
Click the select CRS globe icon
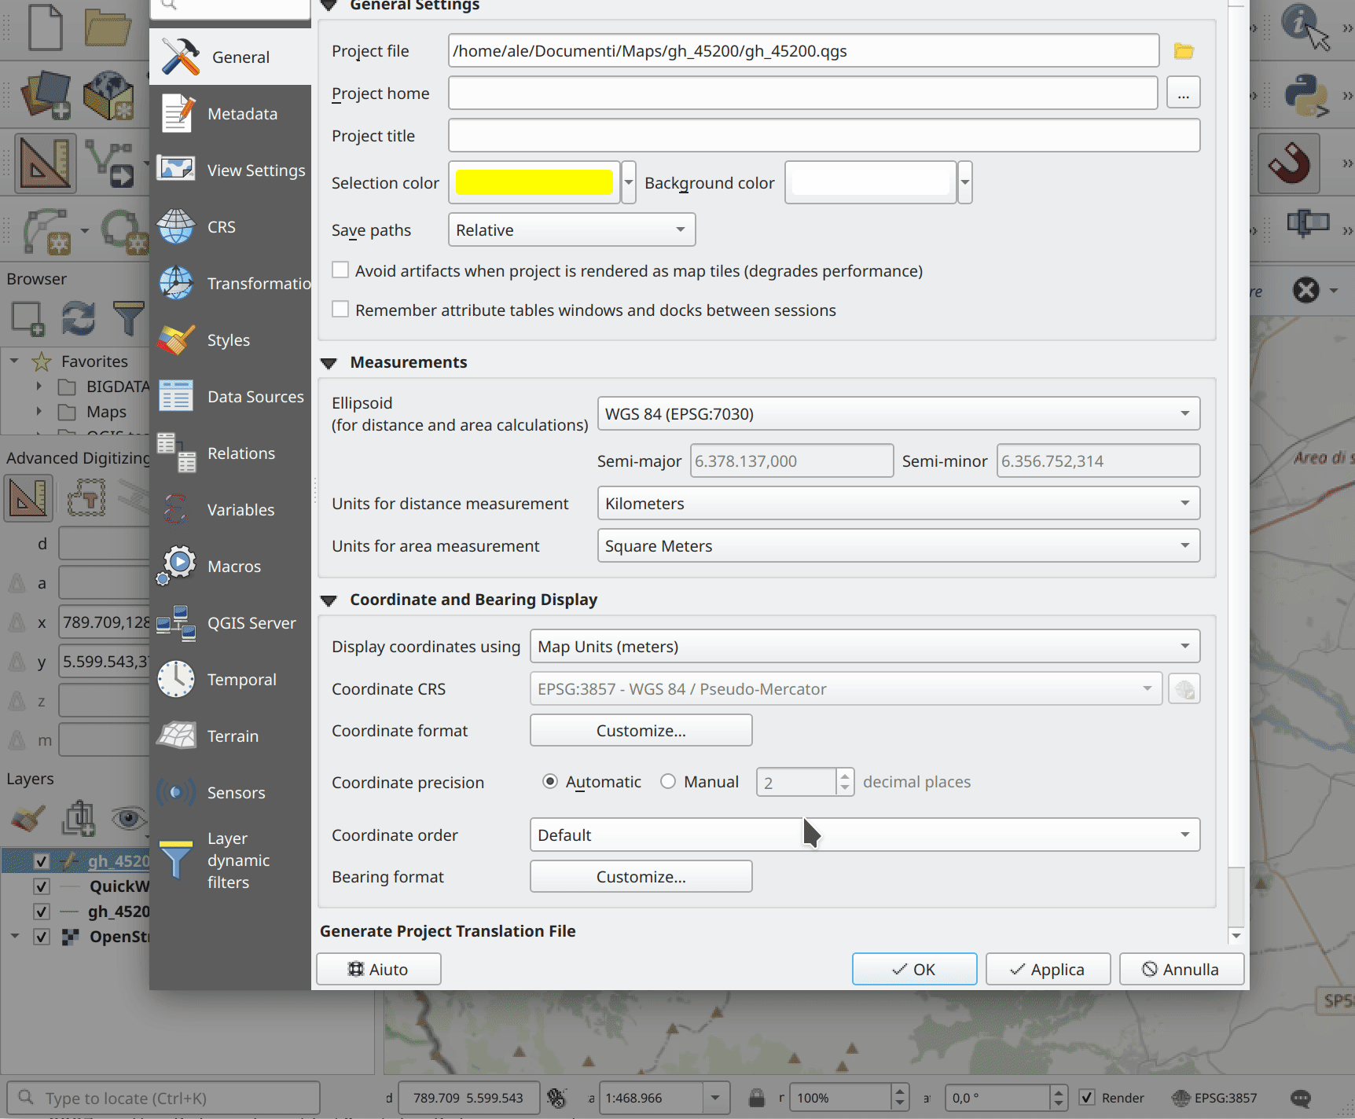click(1184, 689)
